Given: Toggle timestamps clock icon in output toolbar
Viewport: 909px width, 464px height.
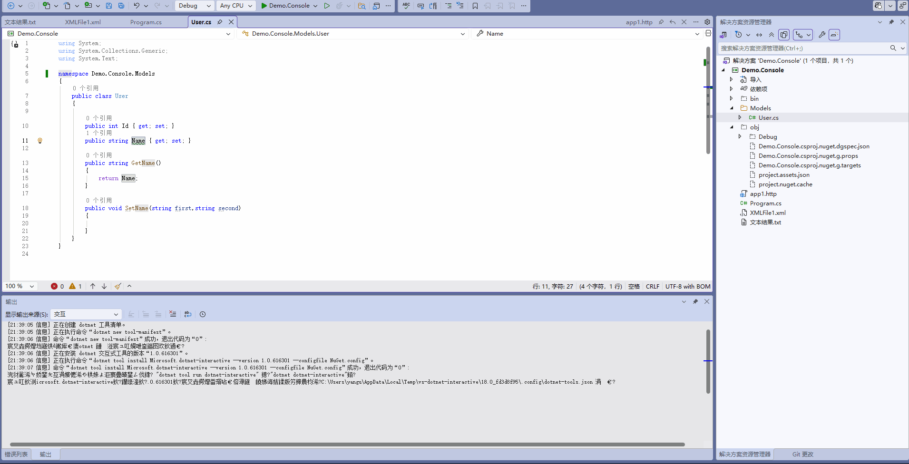Looking at the screenshot, I should pyautogui.click(x=203, y=314).
